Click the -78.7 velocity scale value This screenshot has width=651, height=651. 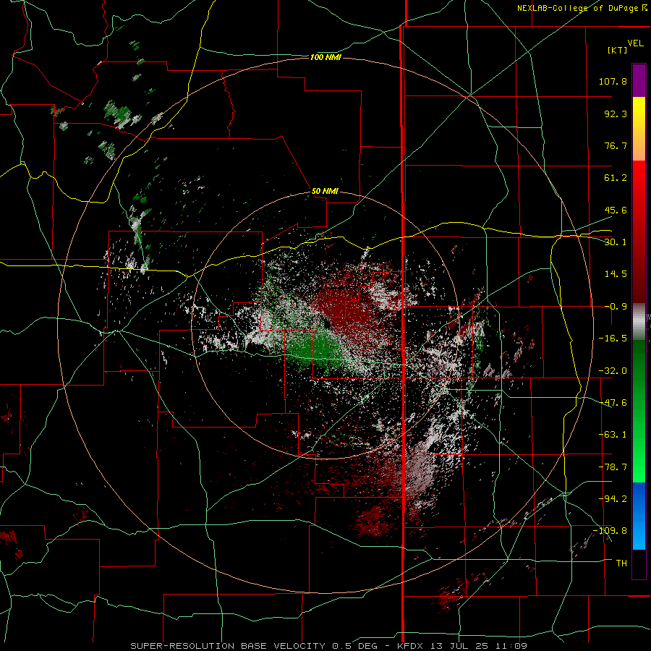click(613, 467)
